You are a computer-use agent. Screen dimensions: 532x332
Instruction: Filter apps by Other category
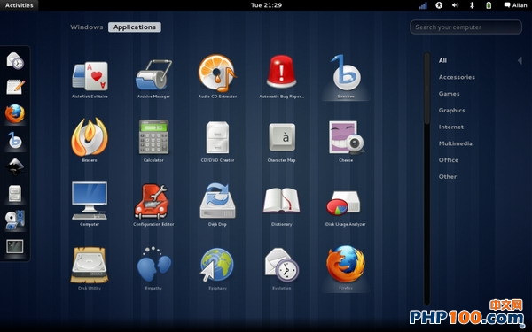tap(448, 176)
